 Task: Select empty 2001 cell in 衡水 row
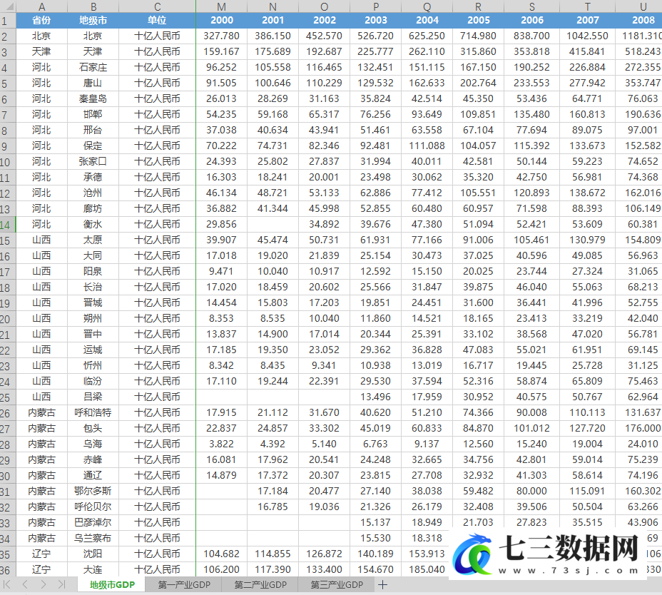click(x=273, y=224)
